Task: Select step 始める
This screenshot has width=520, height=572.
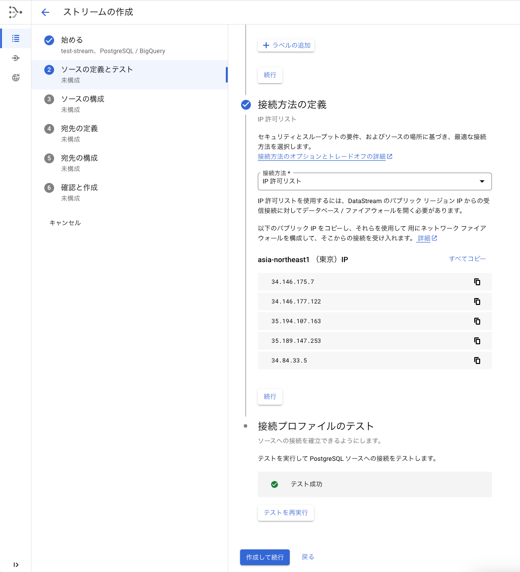Action: [129, 45]
